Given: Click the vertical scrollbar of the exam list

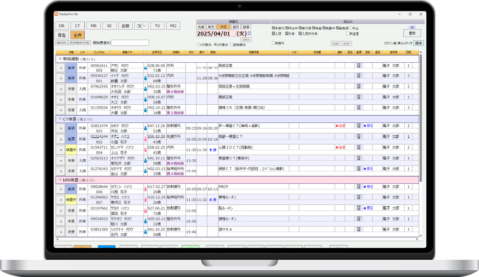Looking at the screenshot, I should click(421, 118).
